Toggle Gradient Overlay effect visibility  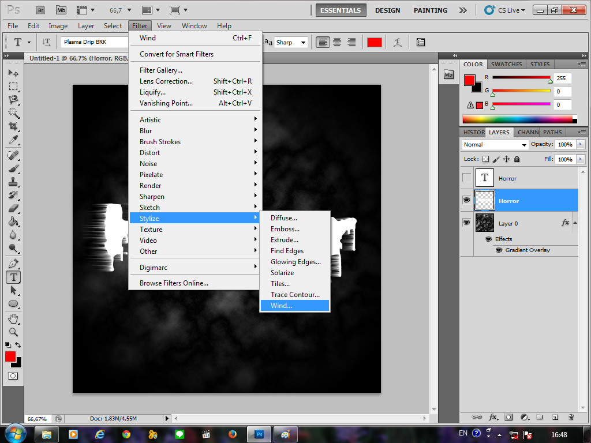point(499,250)
